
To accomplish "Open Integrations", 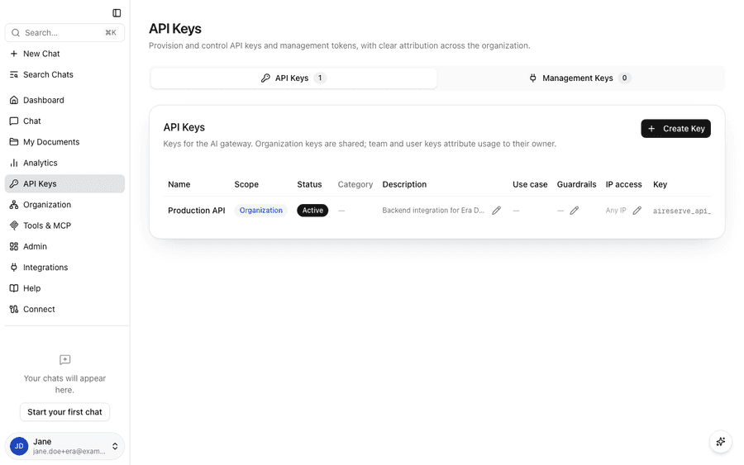I will (64, 267).
